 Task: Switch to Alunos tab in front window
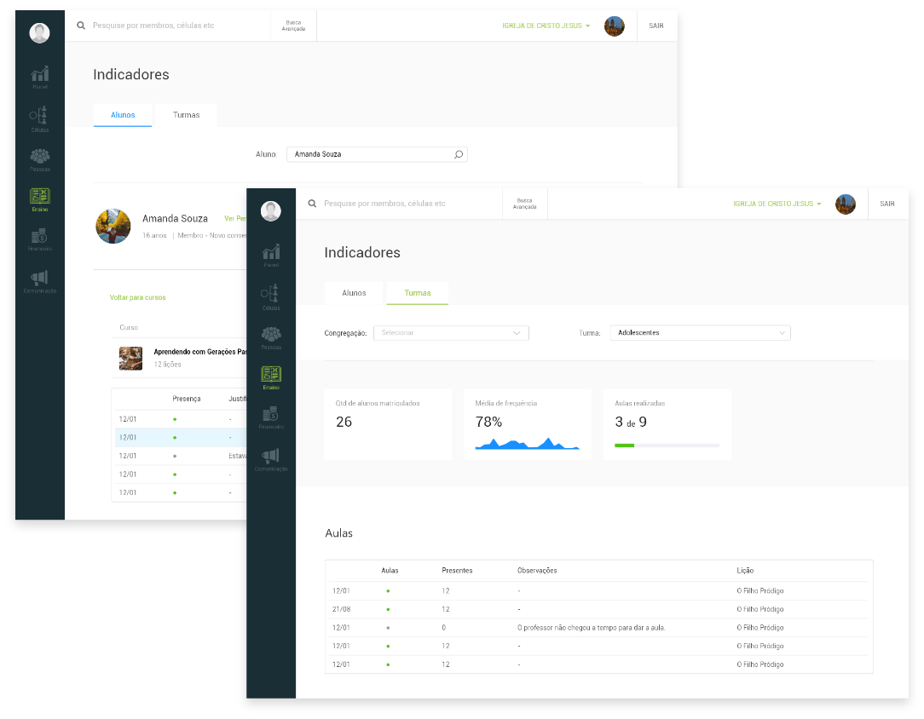click(x=354, y=293)
